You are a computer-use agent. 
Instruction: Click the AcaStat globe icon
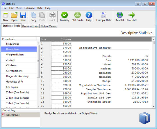pyautogui.click(x=120, y=15)
